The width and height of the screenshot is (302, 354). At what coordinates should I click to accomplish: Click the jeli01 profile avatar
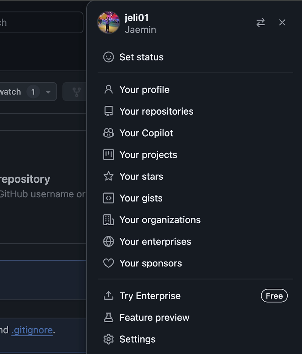point(109,22)
